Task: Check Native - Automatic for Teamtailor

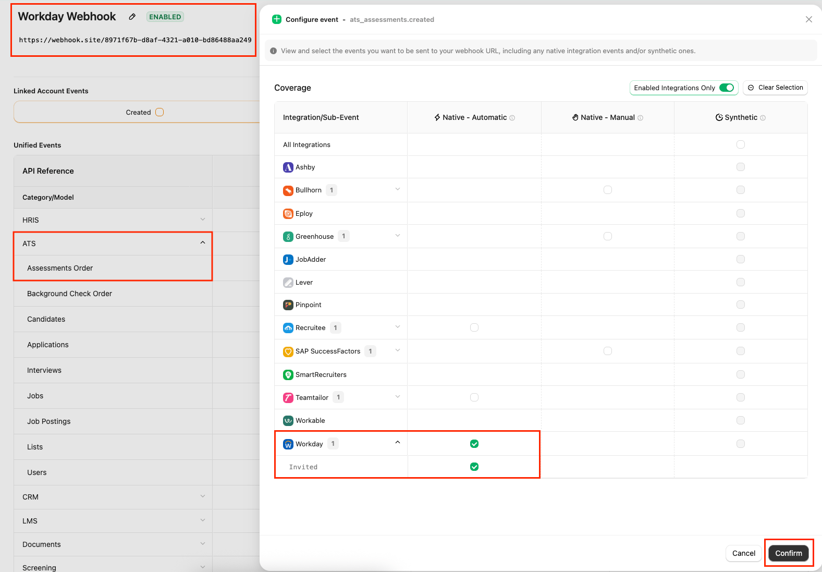Action: pos(474,397)
